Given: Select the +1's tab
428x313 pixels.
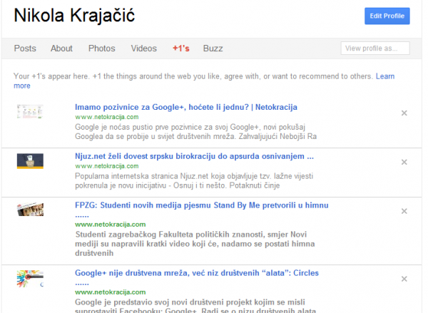Looking at the screenshot, I should [181, 48].
